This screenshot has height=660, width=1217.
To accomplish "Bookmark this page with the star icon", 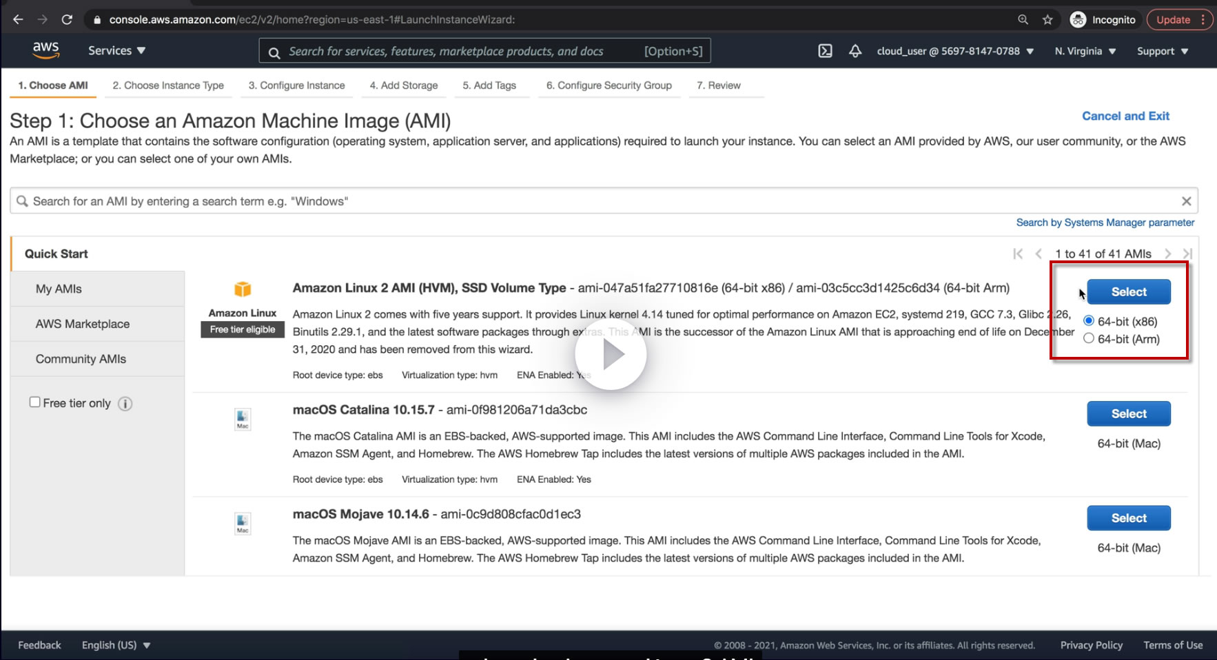I will [1047, 19].
